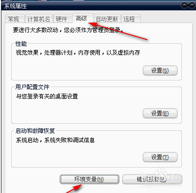The width and height of the screenshot is (196, 193).
Task: Click user profiles 设置(E) button
Action: point(160,113)
